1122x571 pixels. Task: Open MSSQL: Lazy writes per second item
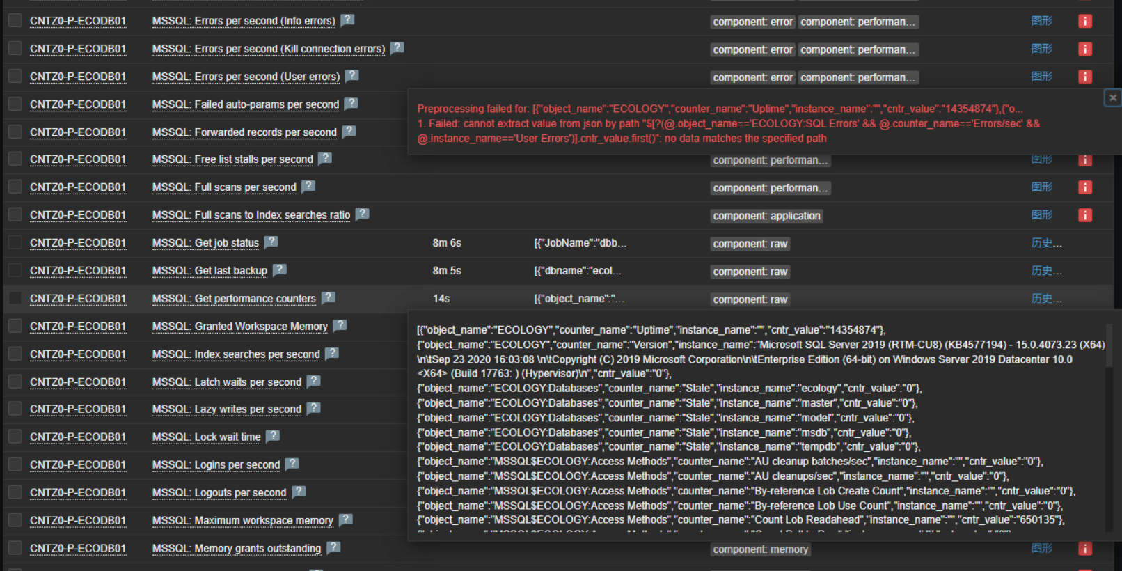click(x=227, y=409)
